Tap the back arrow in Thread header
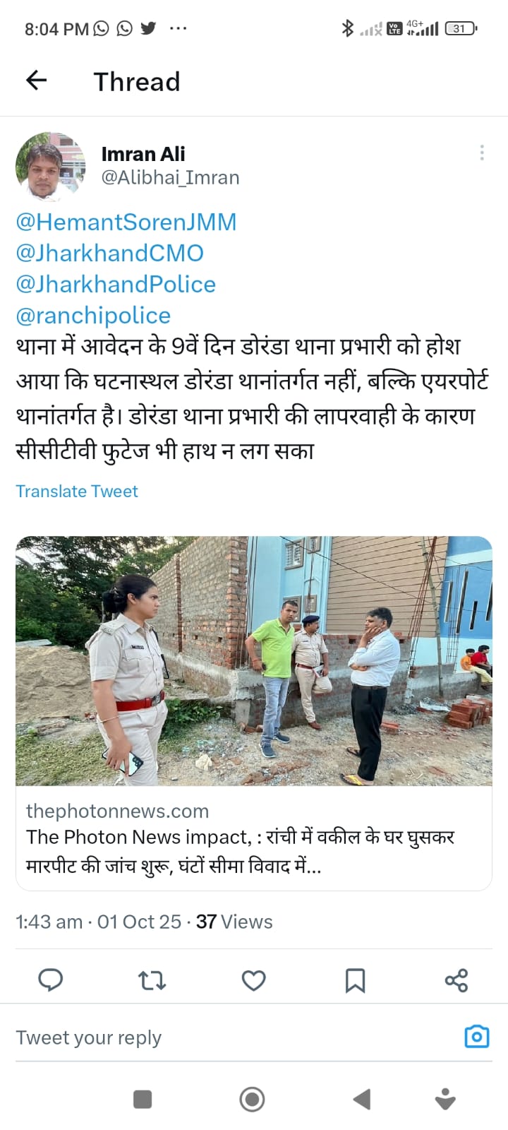This screenshot has height=1130, width=508. point(36,81)
